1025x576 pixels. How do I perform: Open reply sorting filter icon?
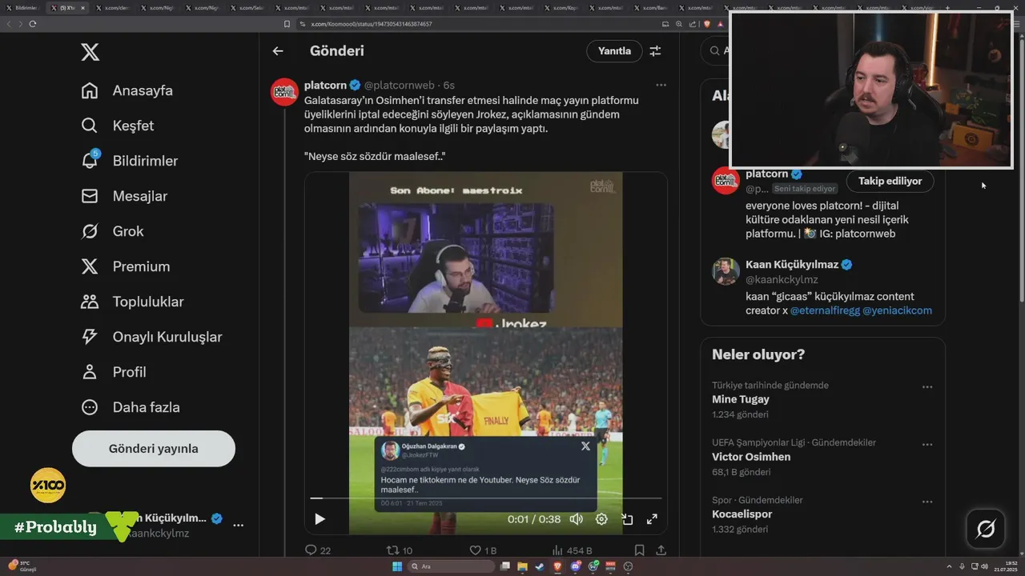click(655, 51)
